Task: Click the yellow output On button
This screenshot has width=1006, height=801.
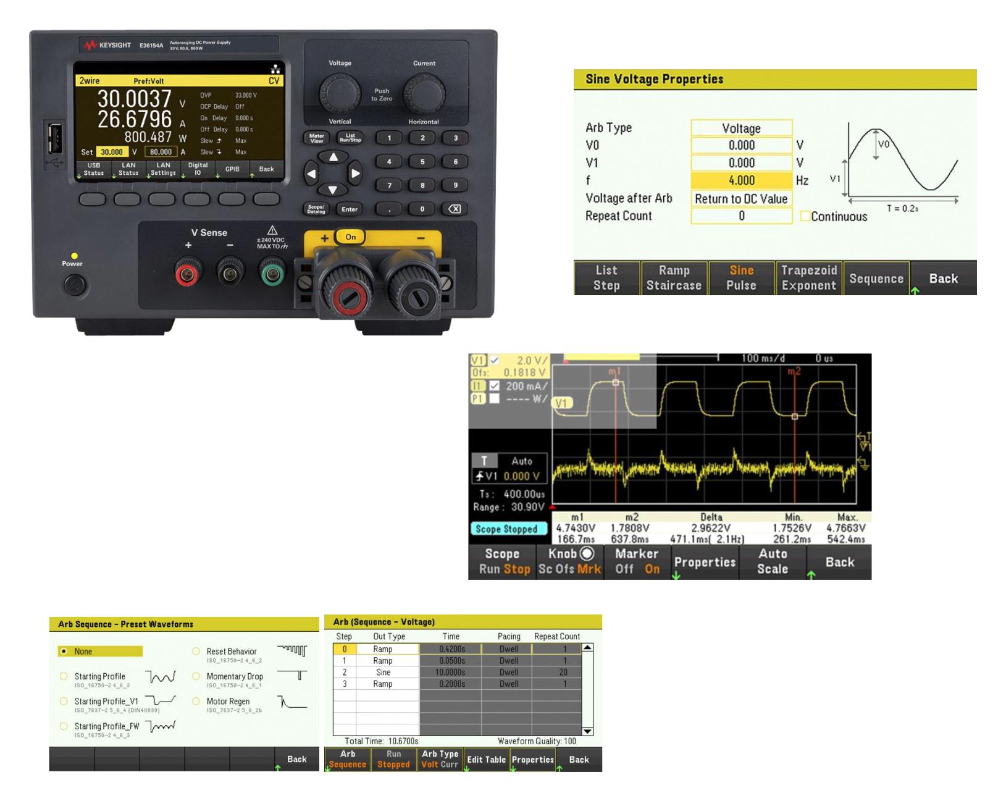Action: pos(350,237)
